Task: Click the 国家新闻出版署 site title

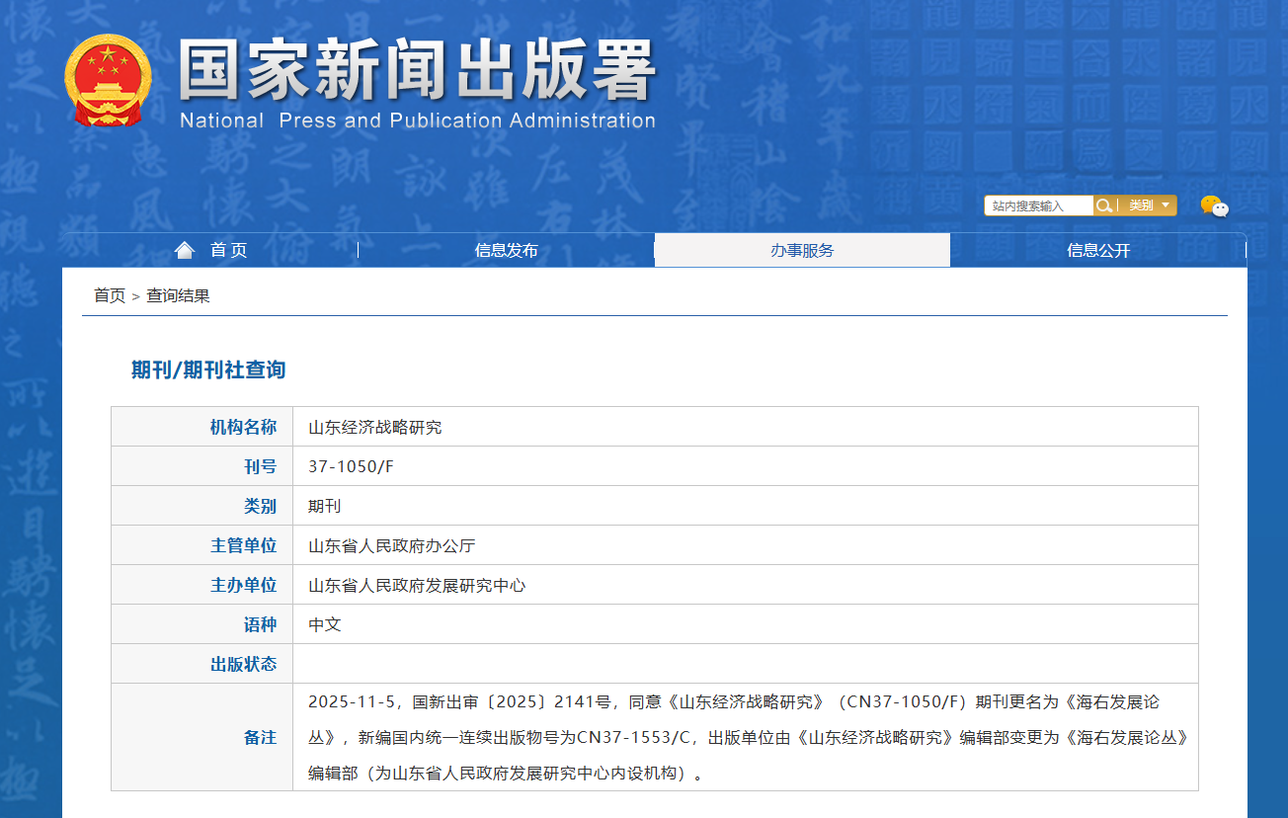Action: tap(417, 71)
